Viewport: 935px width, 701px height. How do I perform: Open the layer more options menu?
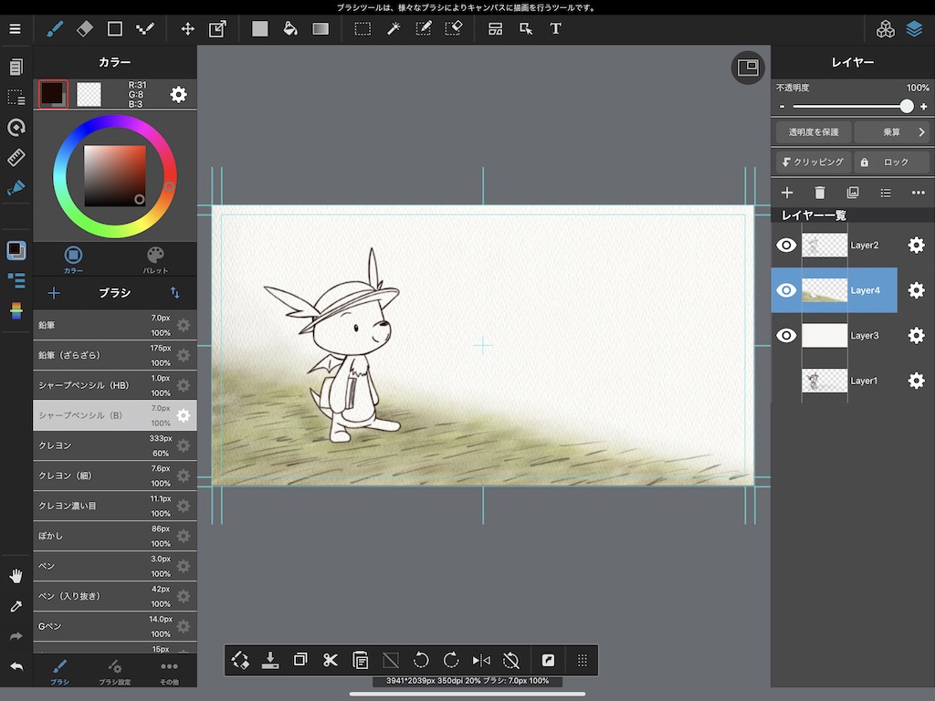coord(918,193)
